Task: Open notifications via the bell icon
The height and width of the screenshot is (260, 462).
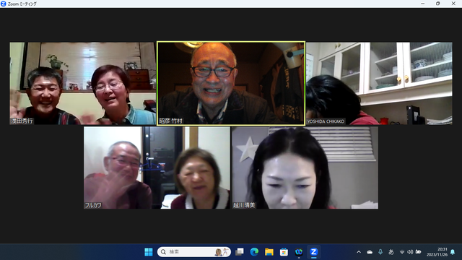Action: point(453,252)
